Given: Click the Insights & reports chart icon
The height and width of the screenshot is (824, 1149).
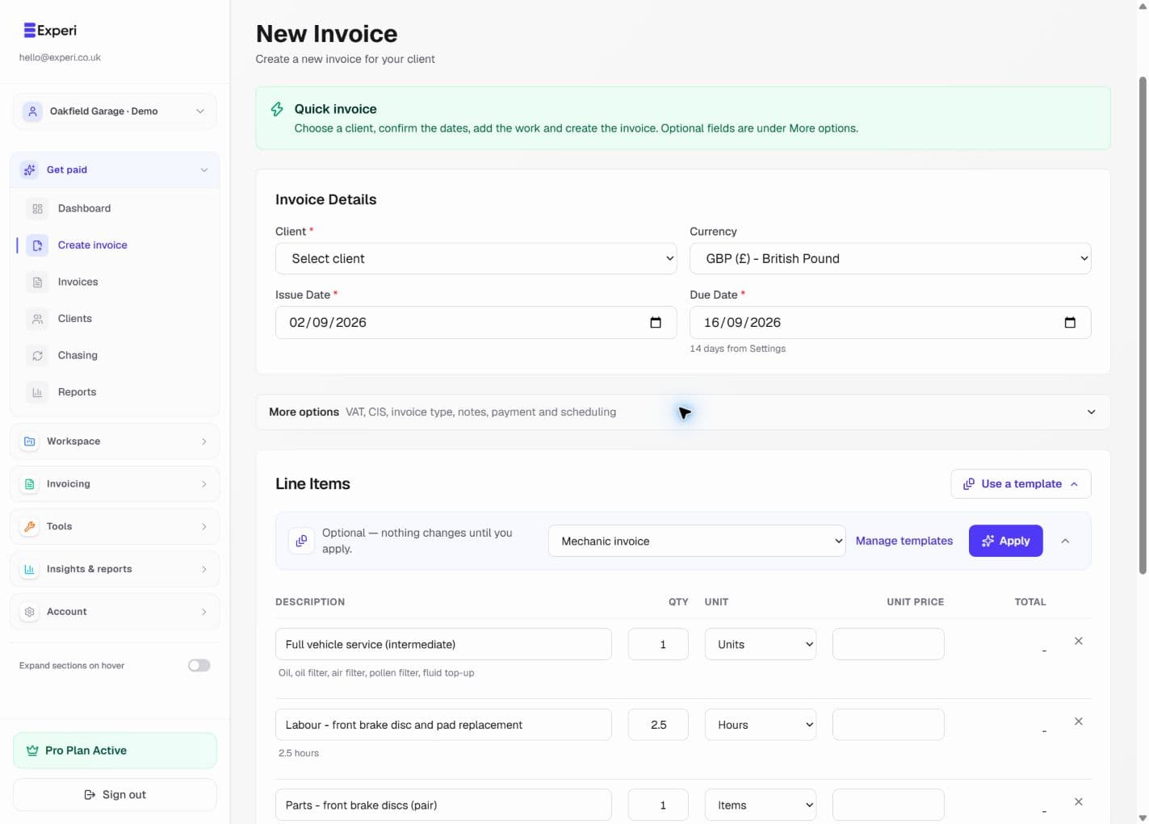Looking at the screenshot, I should point(30,569).
